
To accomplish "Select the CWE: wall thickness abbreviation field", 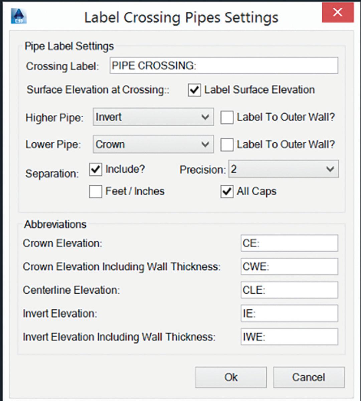I will pos(289,267).
